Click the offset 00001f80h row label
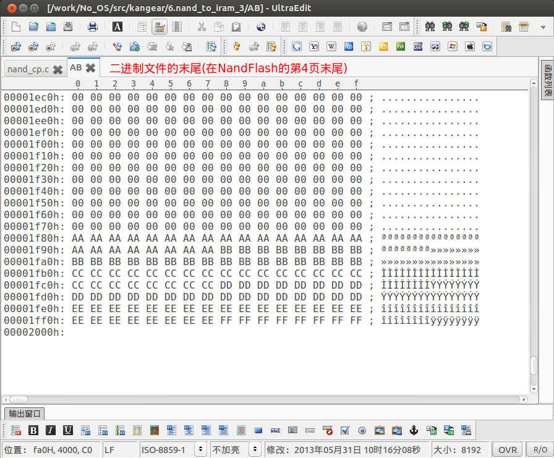 (x=34, y=239)
